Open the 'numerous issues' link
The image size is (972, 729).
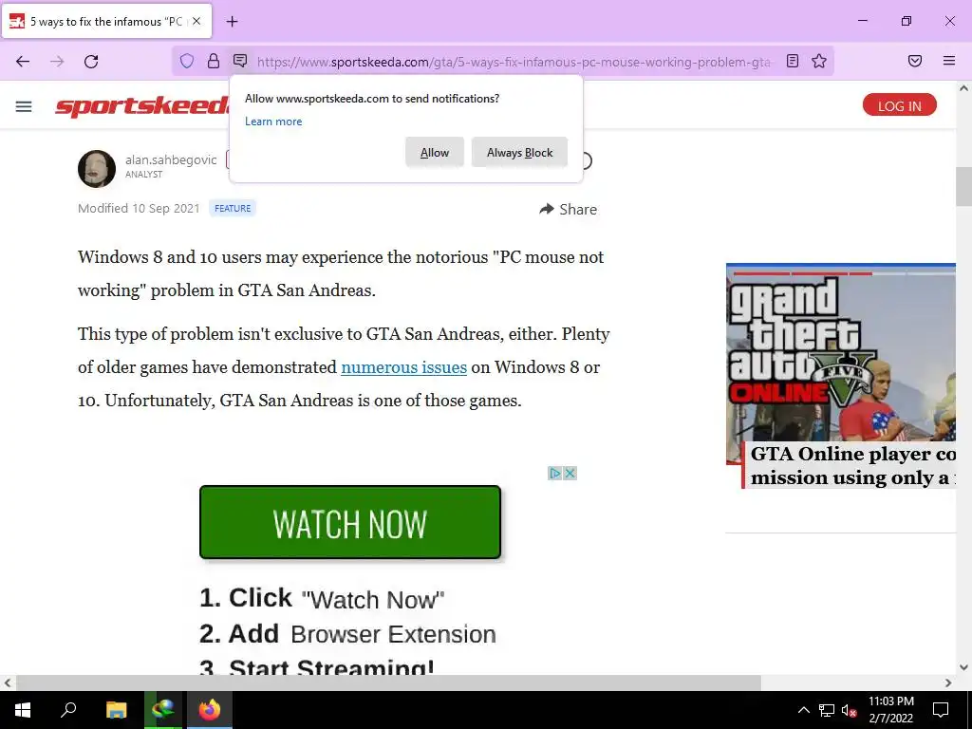click(403, 367)
